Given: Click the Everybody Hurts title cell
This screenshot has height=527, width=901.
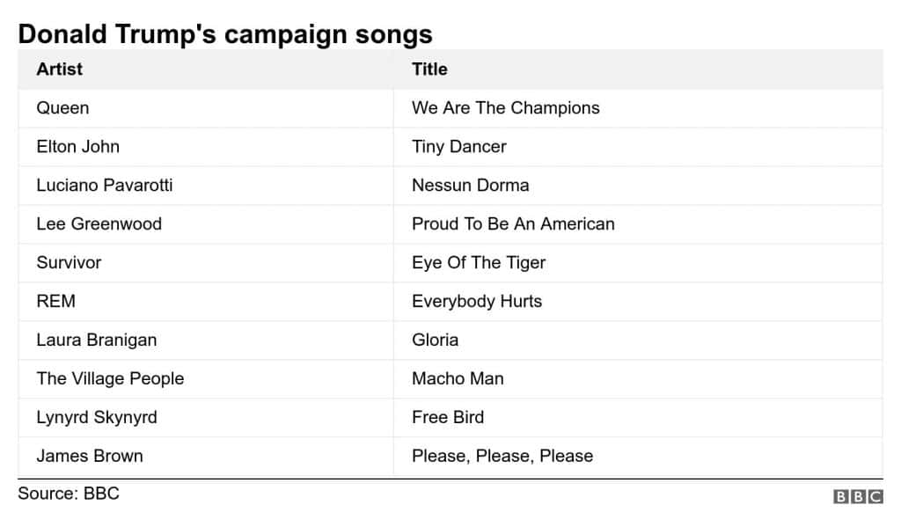Looking at the screenshot, I should [x=476, y=302].
